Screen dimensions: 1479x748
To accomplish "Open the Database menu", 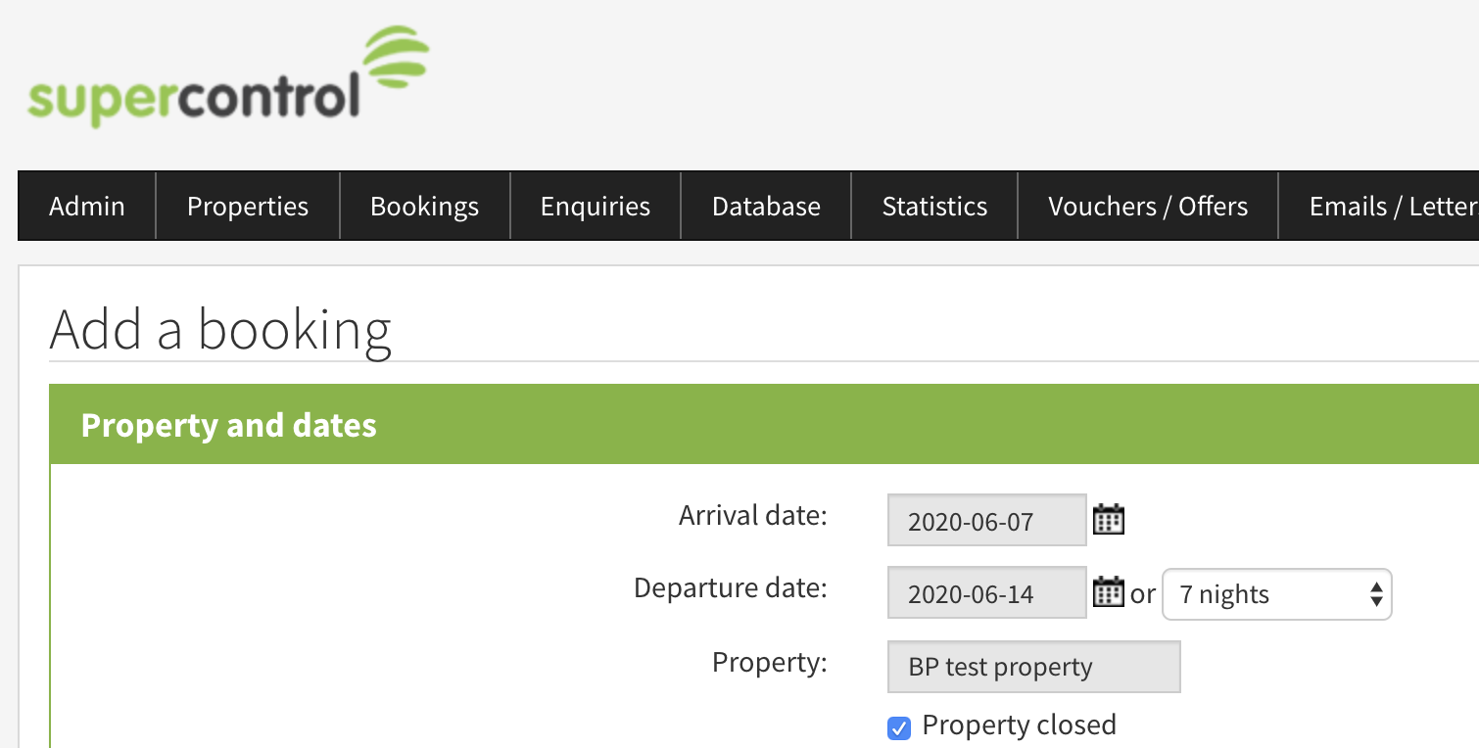I will click(766, 207).
